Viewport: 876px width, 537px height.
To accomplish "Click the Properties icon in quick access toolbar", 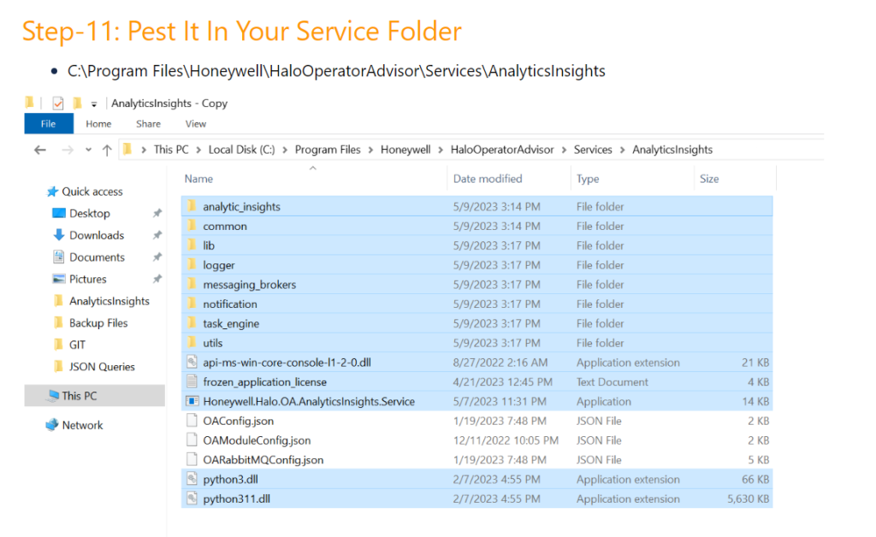I will point(57,103).
